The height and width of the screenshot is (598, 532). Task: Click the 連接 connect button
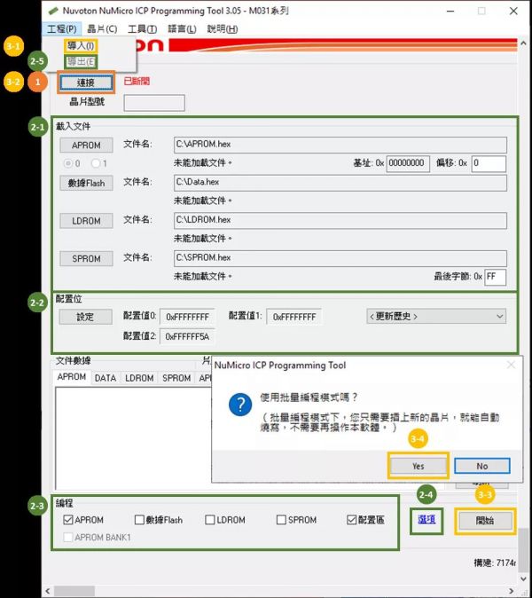(86, 83)
